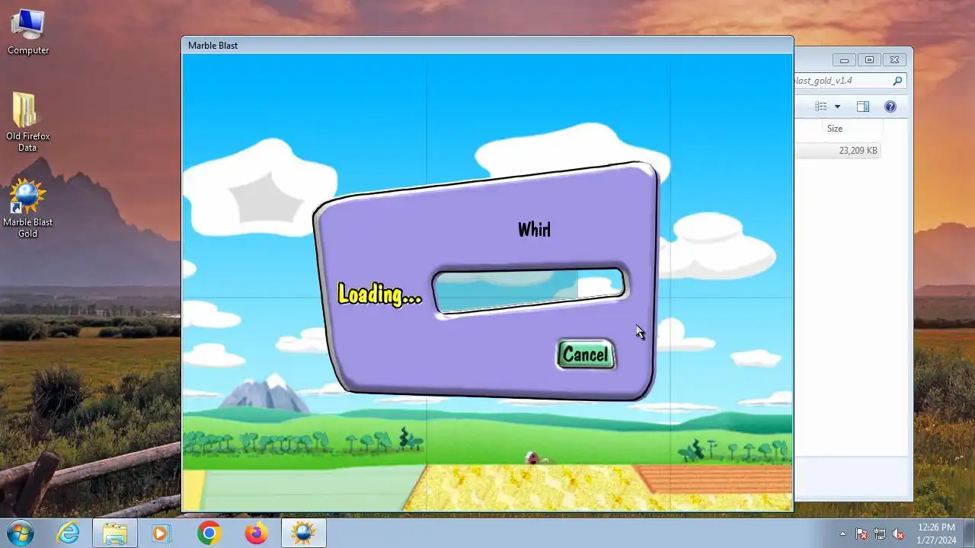
Task: Open the Windows Start menu
Action: [21, 534]
